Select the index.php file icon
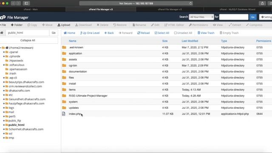Image resolution: width=272 pixels, height=153 pixels. click(x=64, y=114)
